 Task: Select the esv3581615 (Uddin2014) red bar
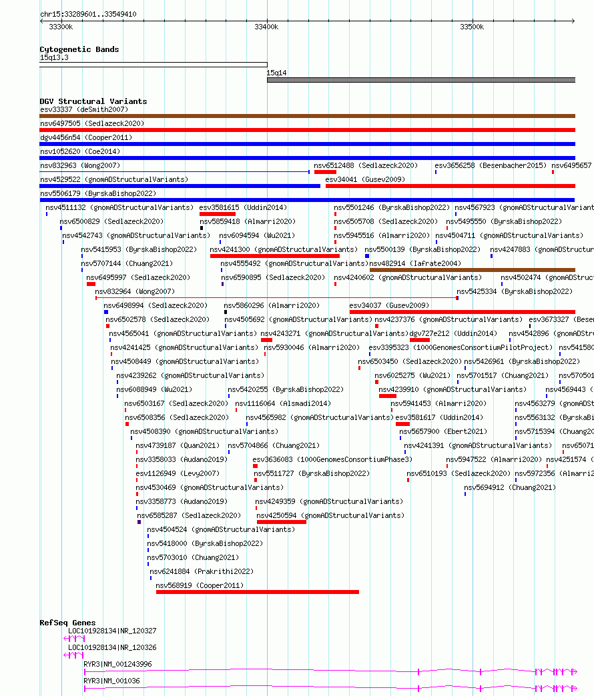pos(218,214)
